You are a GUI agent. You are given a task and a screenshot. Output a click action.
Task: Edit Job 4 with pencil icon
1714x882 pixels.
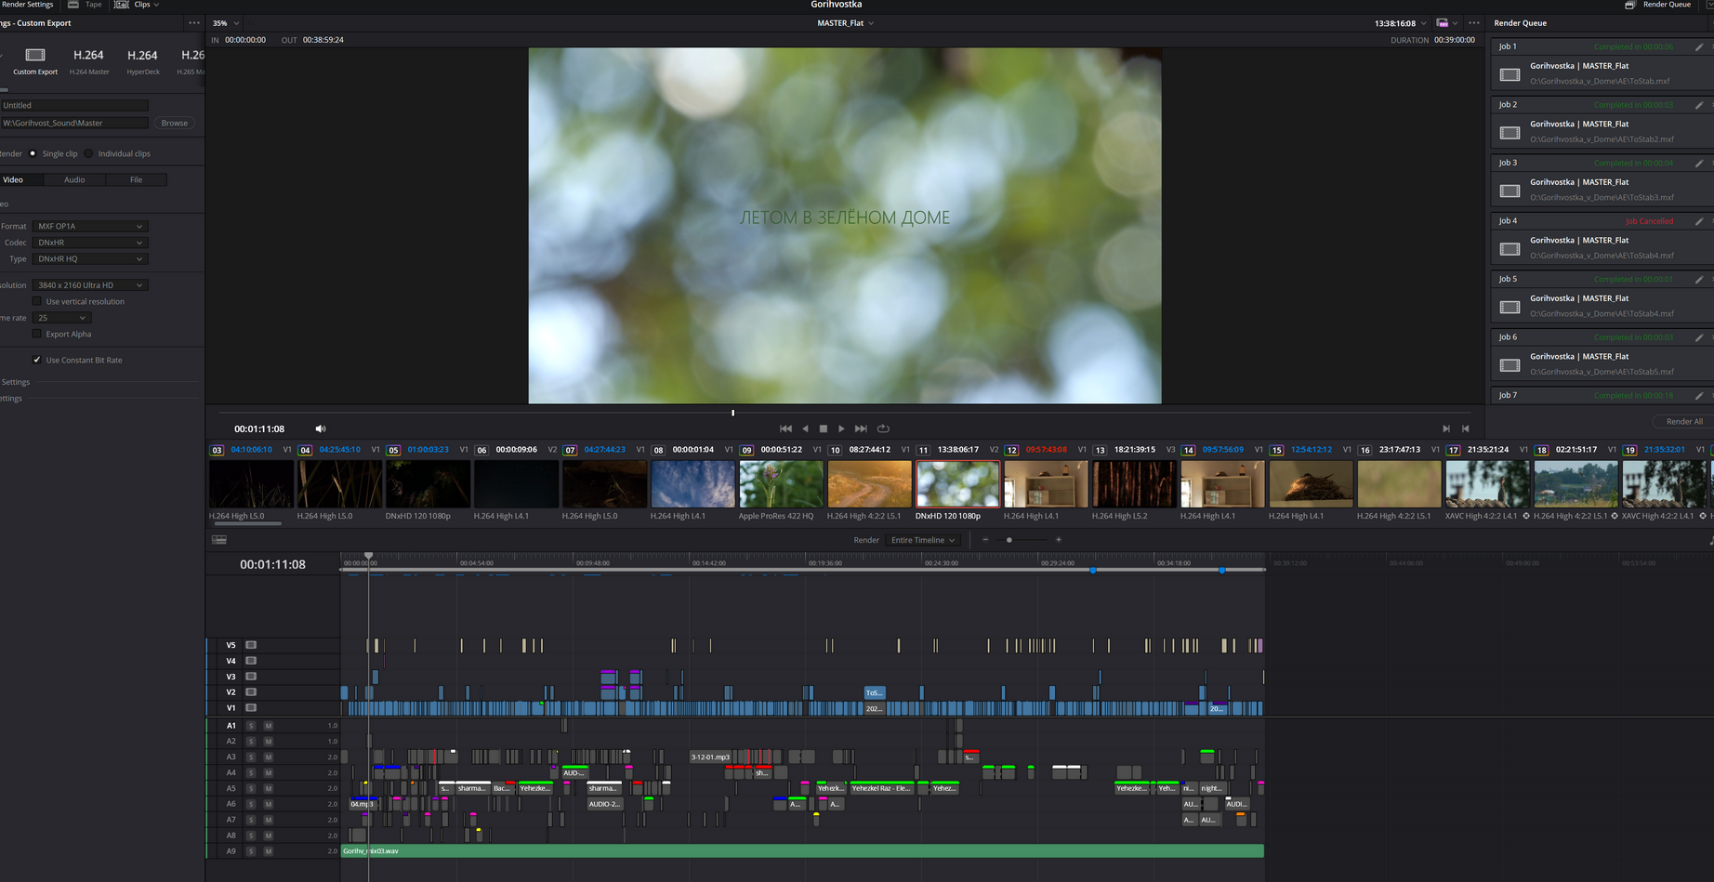(x=1699, y=221)
